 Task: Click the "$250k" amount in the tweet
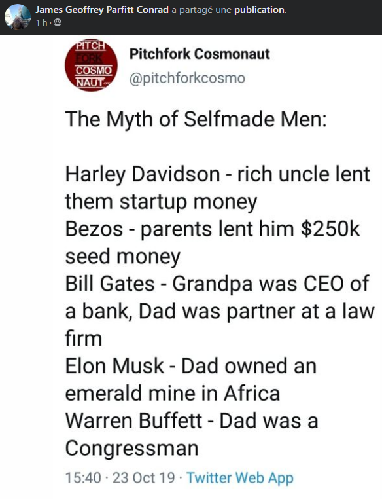click(x=330, y=229)
